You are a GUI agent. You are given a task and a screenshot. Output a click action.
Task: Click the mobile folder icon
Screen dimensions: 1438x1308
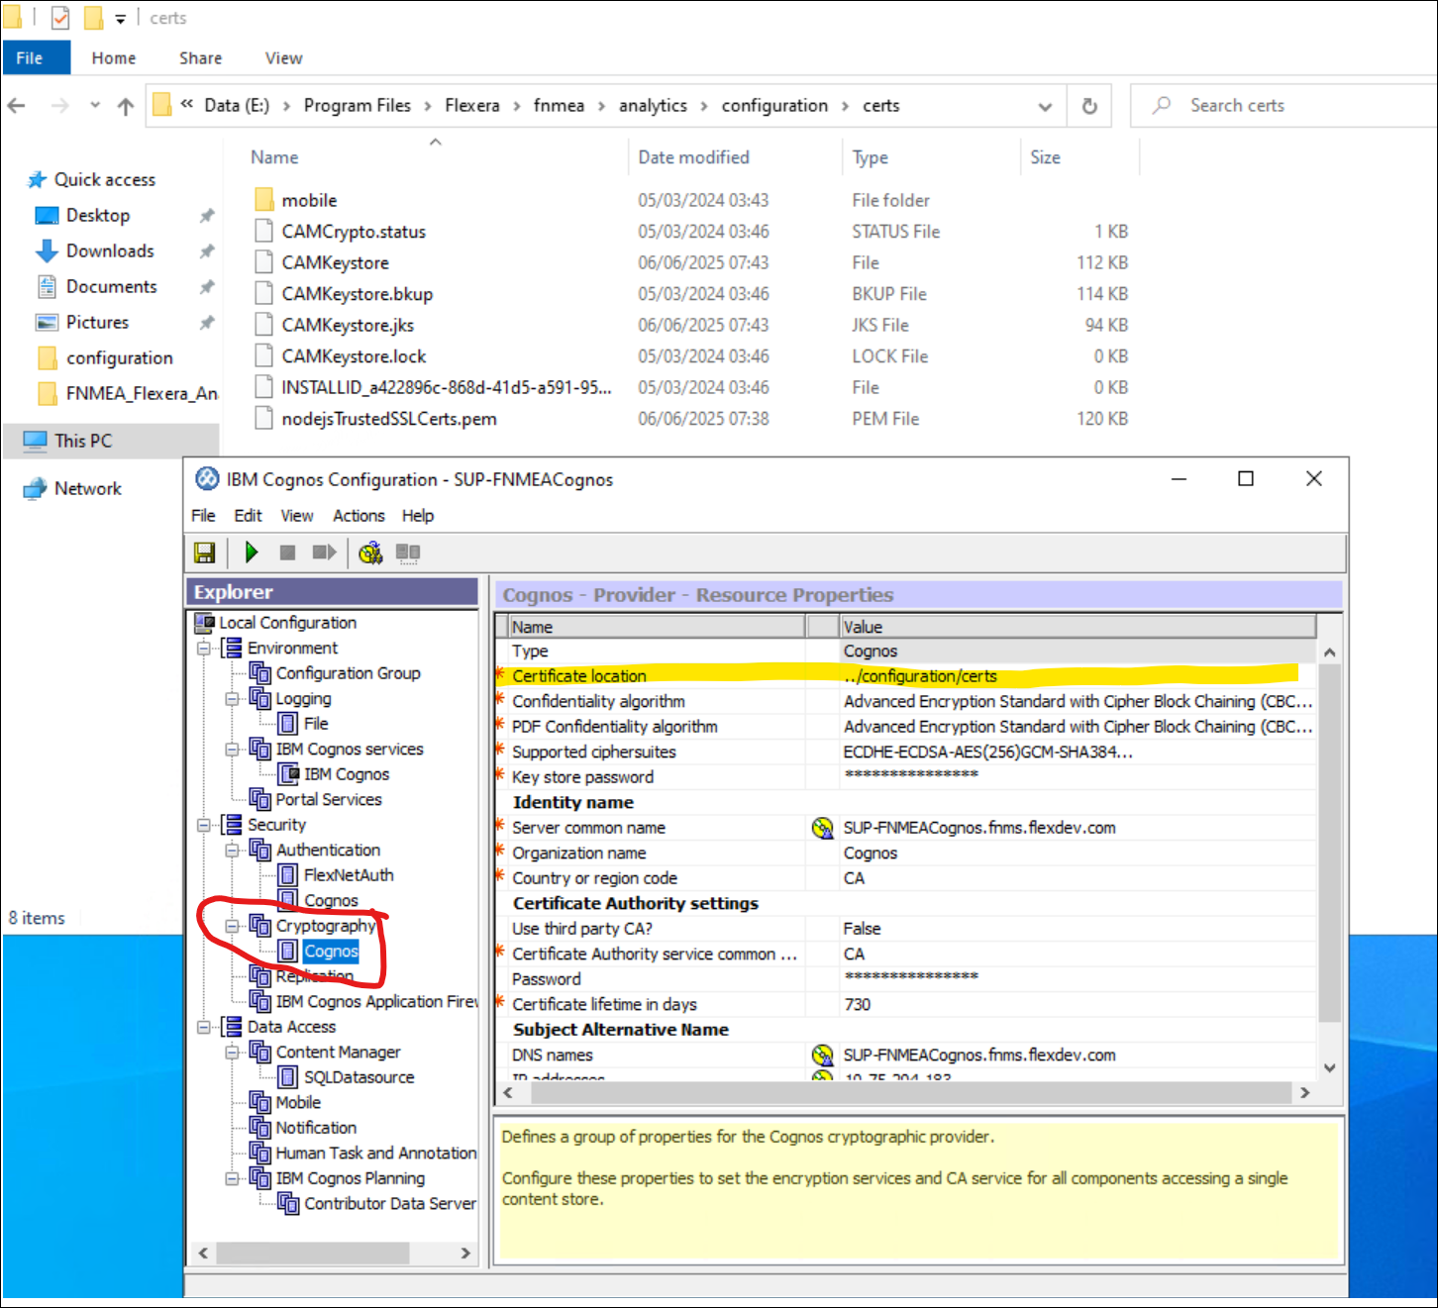[263, 200]
